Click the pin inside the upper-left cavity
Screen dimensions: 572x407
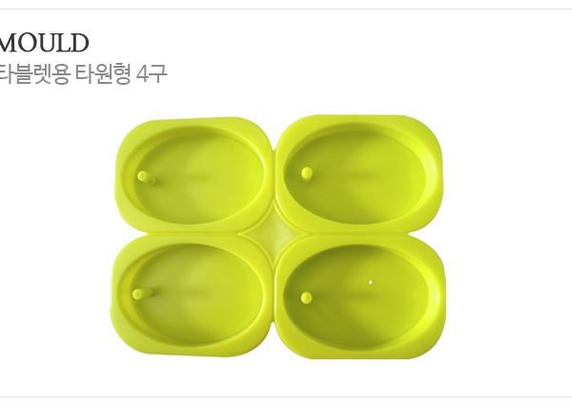145,177
